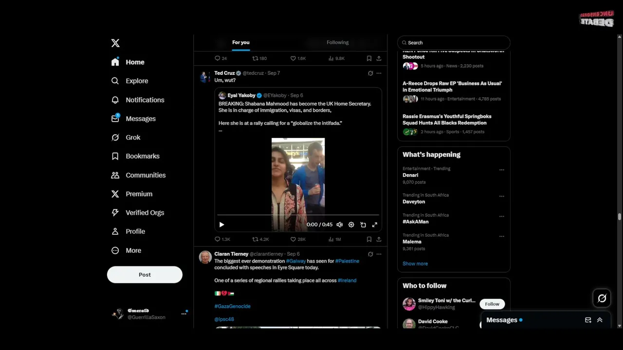The width and height of the screenshot is (623, 350).
Task: Click the video progress bar
Action: [298, 214]
